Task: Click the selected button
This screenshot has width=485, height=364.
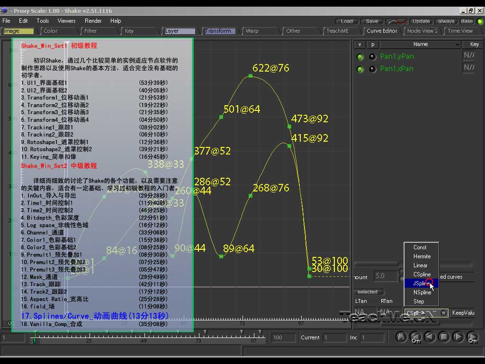Action: point(368,292)
